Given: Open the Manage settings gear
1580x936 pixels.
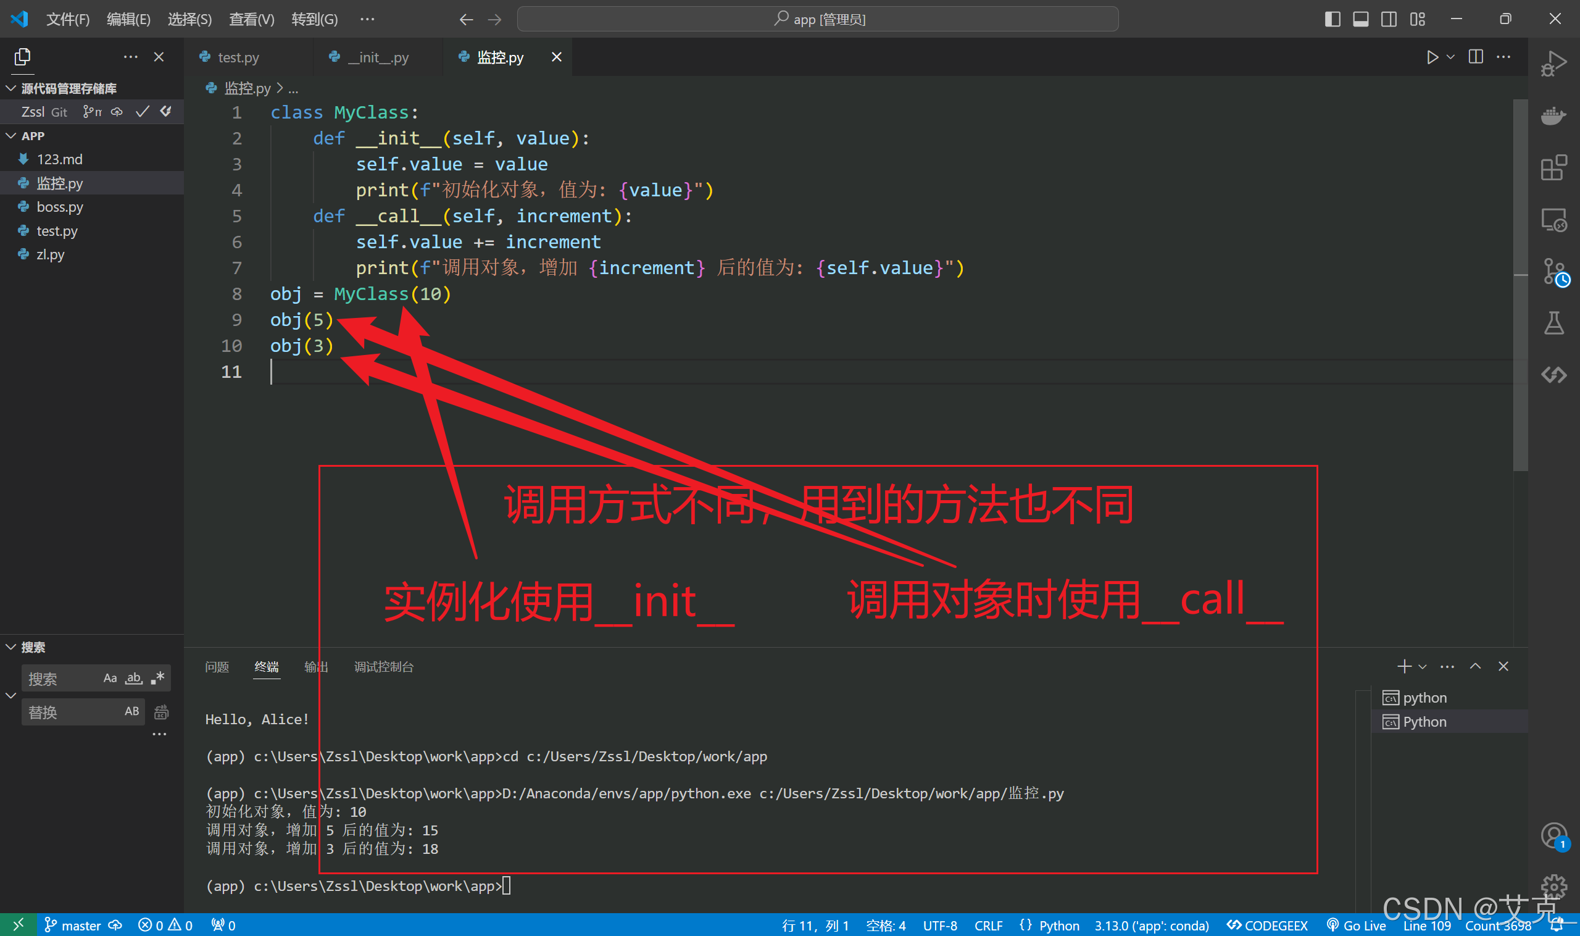Looking at the screenshot, I should pos(1553,886).
